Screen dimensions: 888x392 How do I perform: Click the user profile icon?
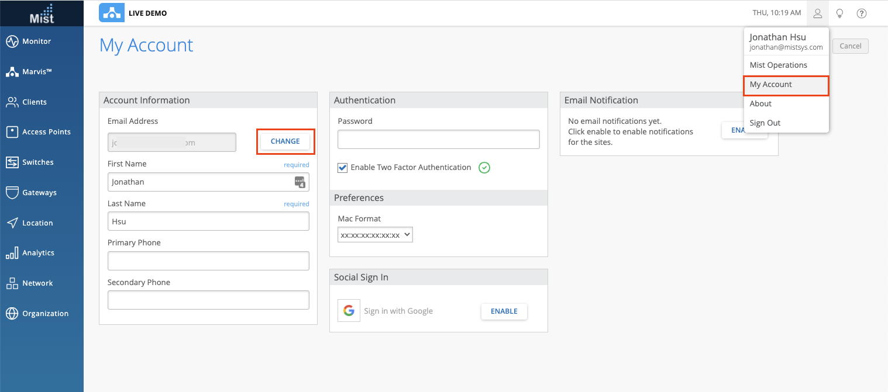coord(817,13)
